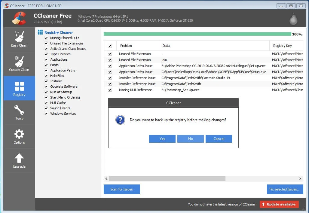
Task: Click Fix selected Issues button
Action: (285, 189)
